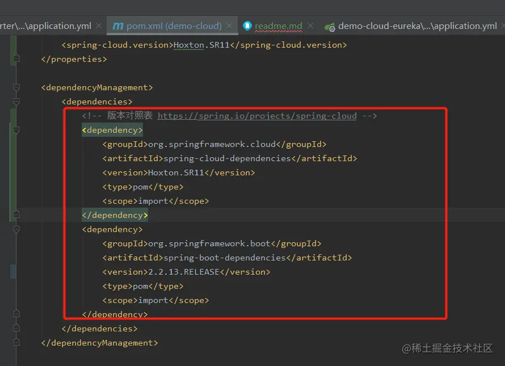Click the groupId org.springframework.boot line

pyautogui.click(x=212, y=243)
